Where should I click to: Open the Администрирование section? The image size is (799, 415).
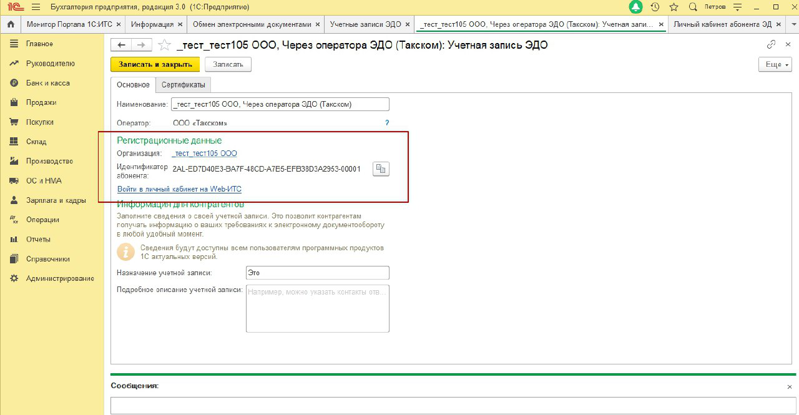[x=60, y=278]
